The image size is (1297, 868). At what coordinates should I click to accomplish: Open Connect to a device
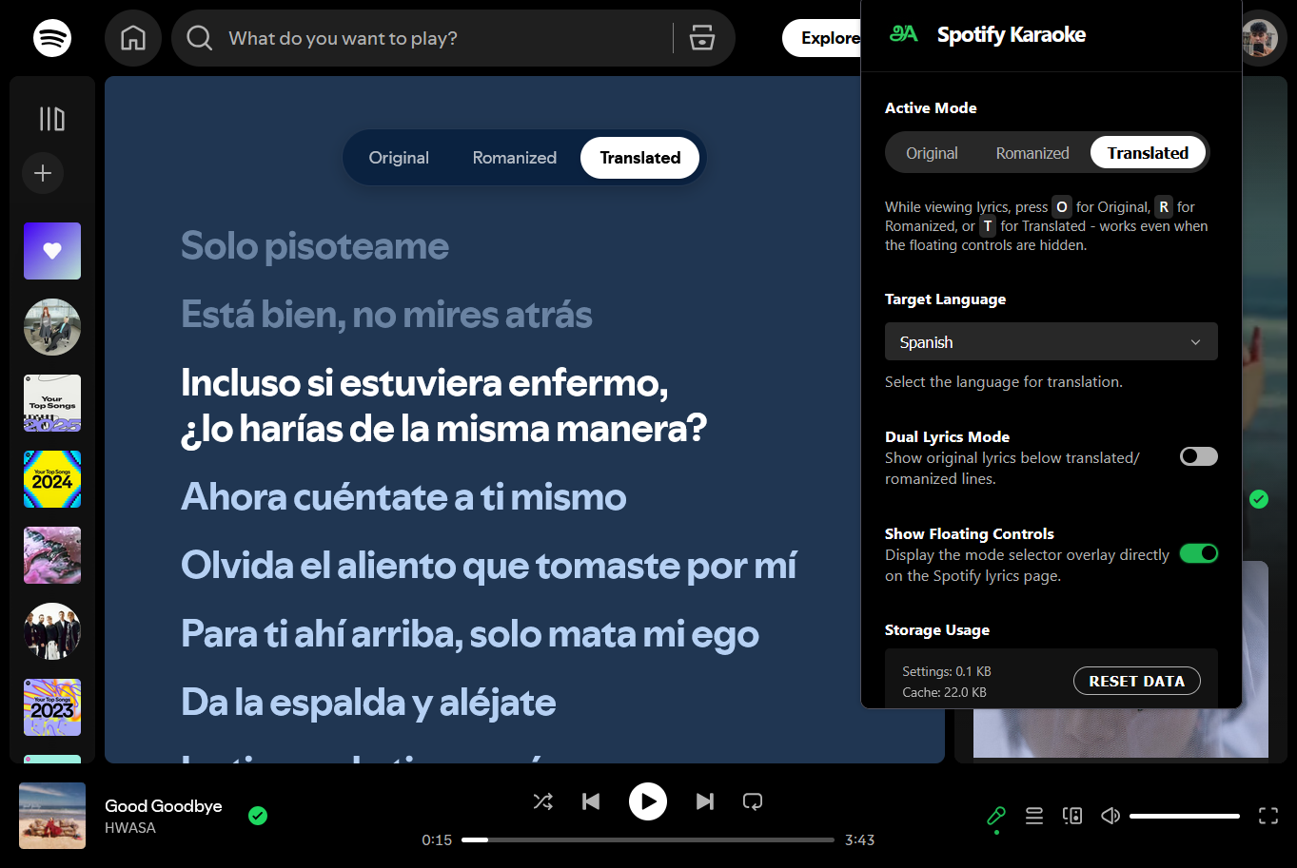(1072, 816)
